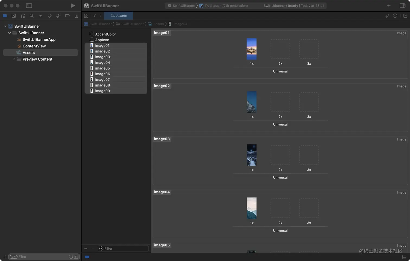The height and width of the screenshot is (261, 410).
Task: Select the empty 2x slot of image01
Action: [x=280, y=49]
